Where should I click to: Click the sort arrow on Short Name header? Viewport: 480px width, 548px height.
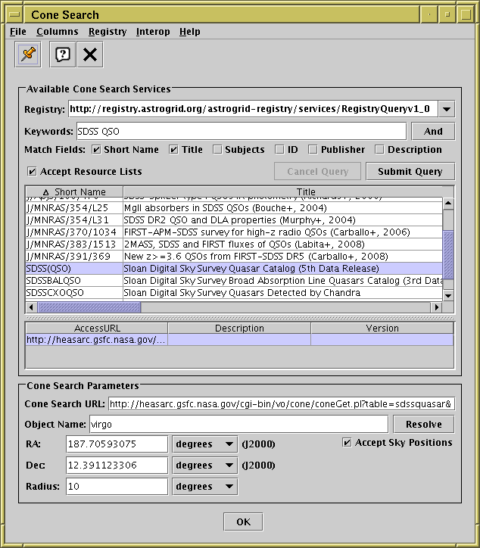[46, 192]
